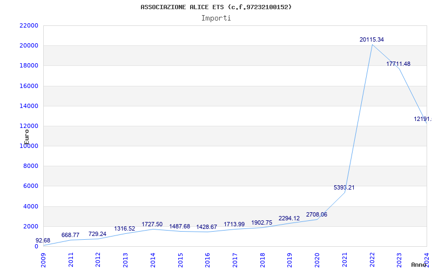The width and height of the screenshot is (432, 270).
Task: Click x-axis year 2023
Action: (x=400, y=260)
